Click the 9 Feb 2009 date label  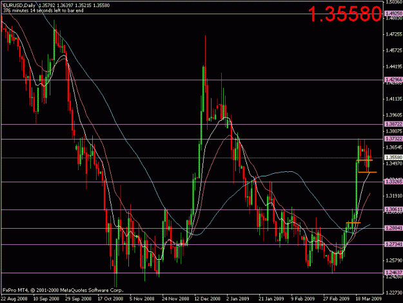303,299
